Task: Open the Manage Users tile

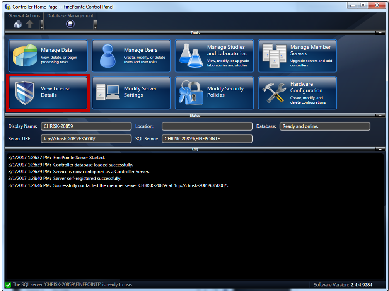Action: click(x=131, y=56)
